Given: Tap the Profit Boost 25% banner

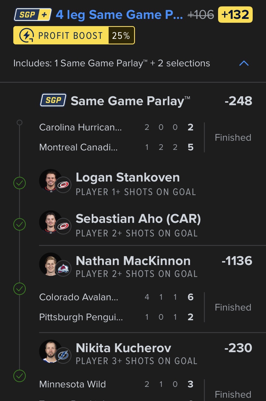Looking at the screenshot, I should point(74,36).
